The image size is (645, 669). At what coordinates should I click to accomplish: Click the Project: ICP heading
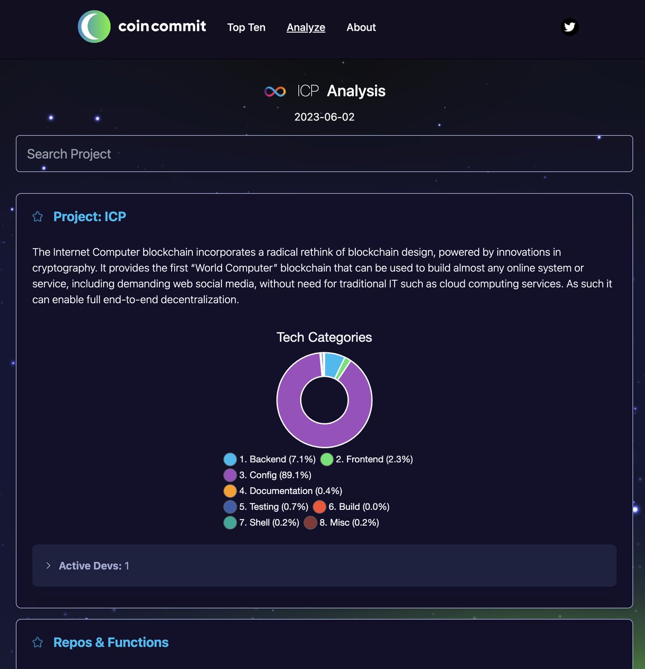(x=90, y=216)
